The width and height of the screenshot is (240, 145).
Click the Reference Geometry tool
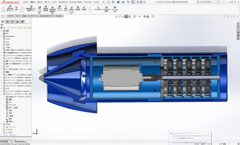[x=66, y=9]
